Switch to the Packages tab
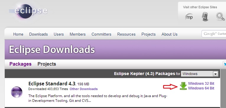Screen dimensions: 226x108 click(x=20, y=64)
